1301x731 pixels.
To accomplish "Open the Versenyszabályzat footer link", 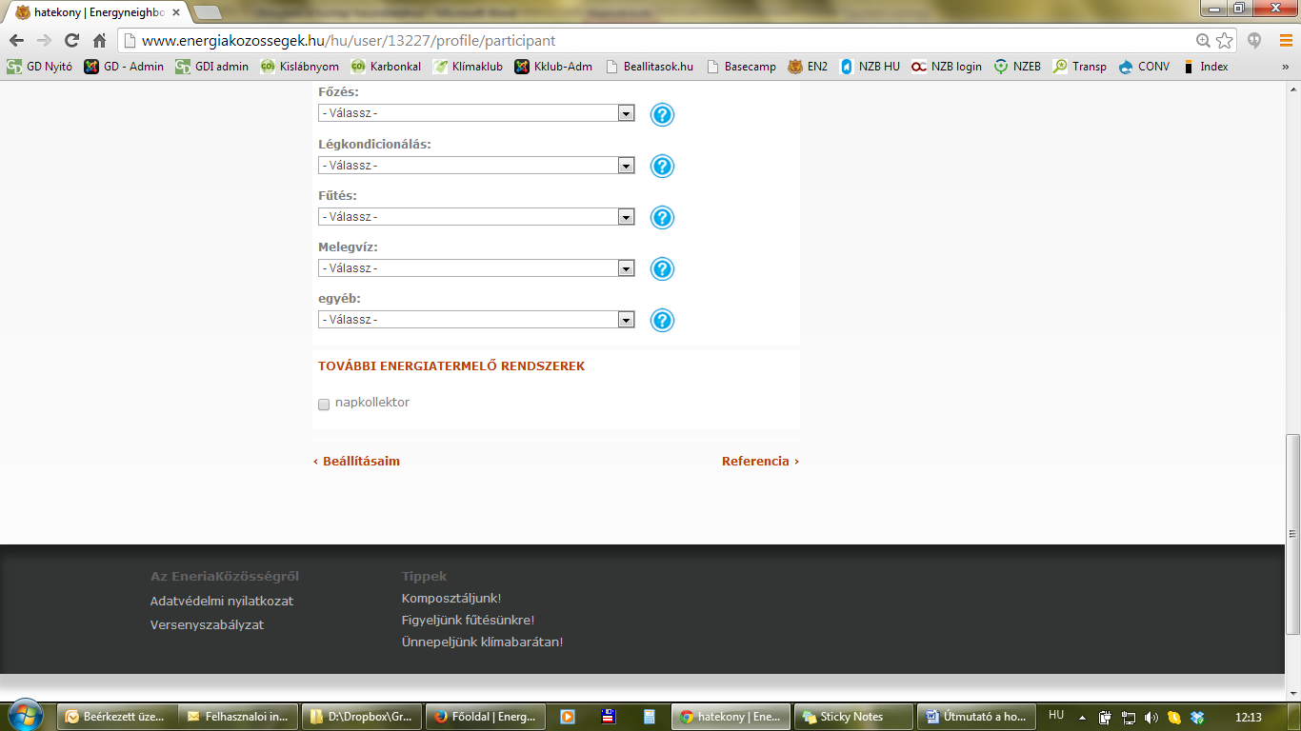I will [x=207, y=625].
